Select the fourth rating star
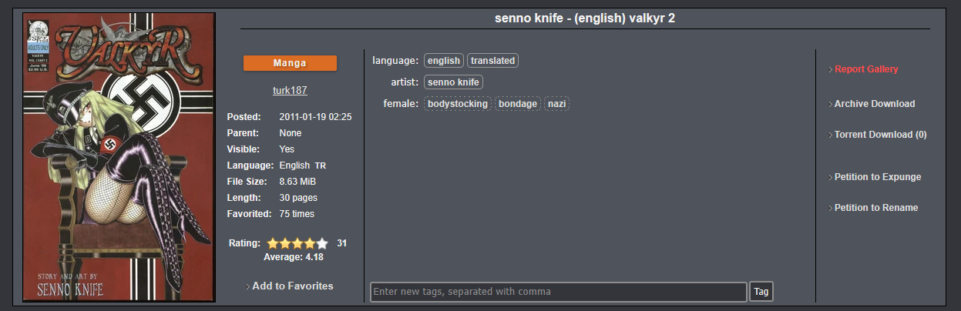The height and width of the screenshot is (311, 961). [310, 243]
